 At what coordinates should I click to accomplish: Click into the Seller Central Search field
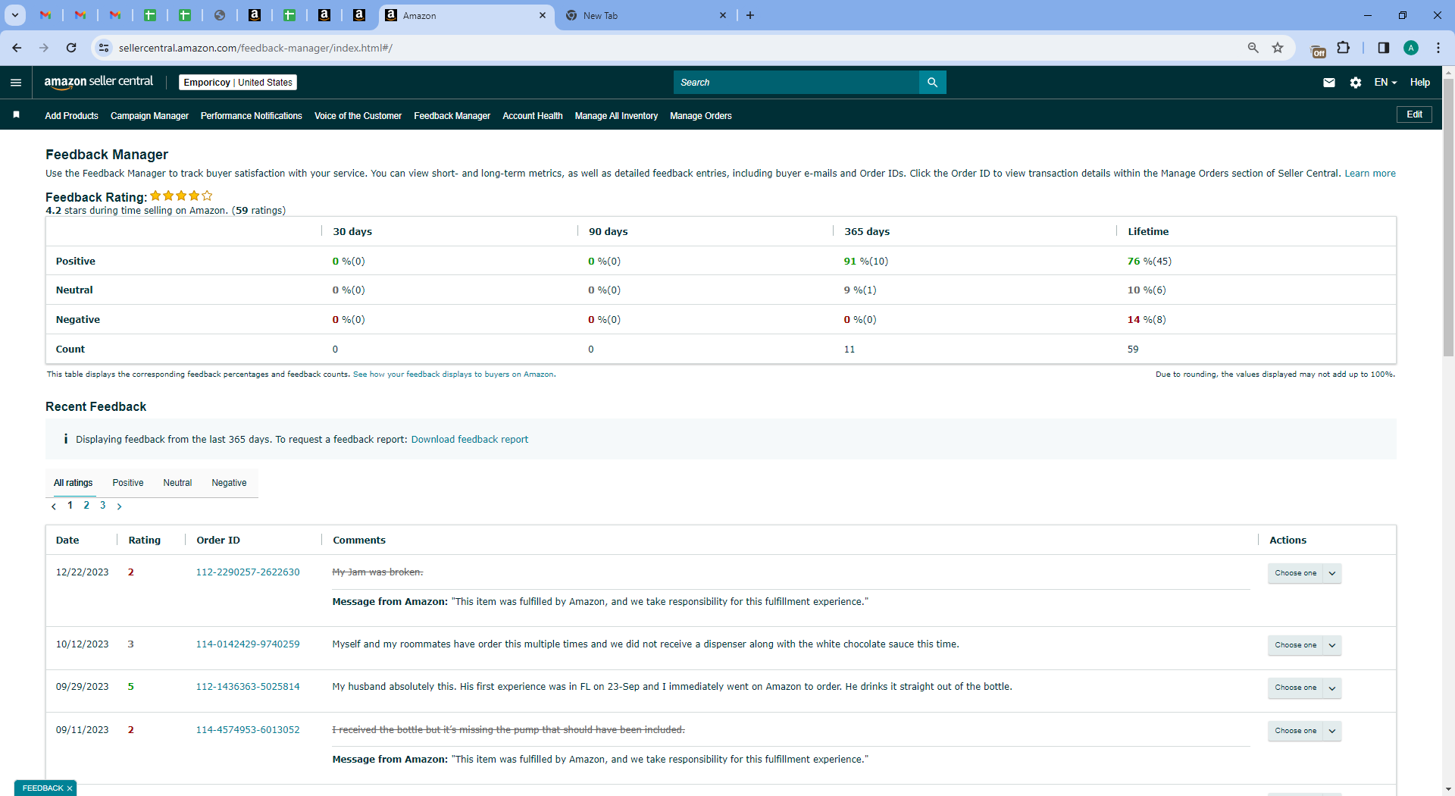pos(796,83)
